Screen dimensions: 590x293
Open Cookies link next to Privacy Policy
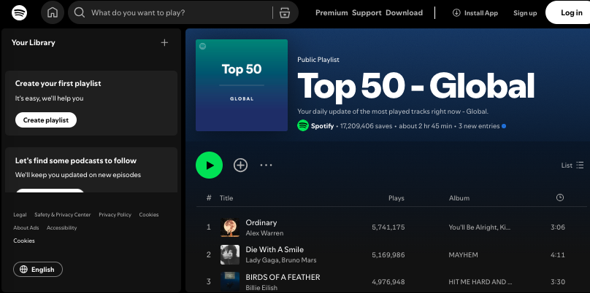tap(149, 215)
